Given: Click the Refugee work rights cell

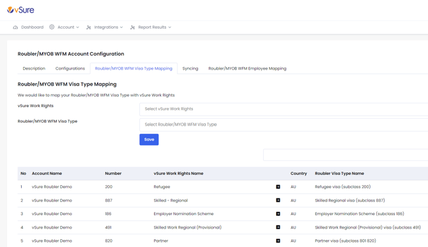Looking at the screenshot, I should coord(162,187).
